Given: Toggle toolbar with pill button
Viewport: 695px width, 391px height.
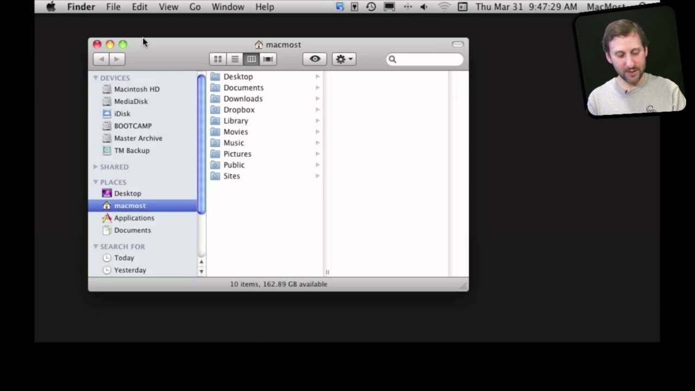Looking at the screenshot, I should [x=458, y=45].
